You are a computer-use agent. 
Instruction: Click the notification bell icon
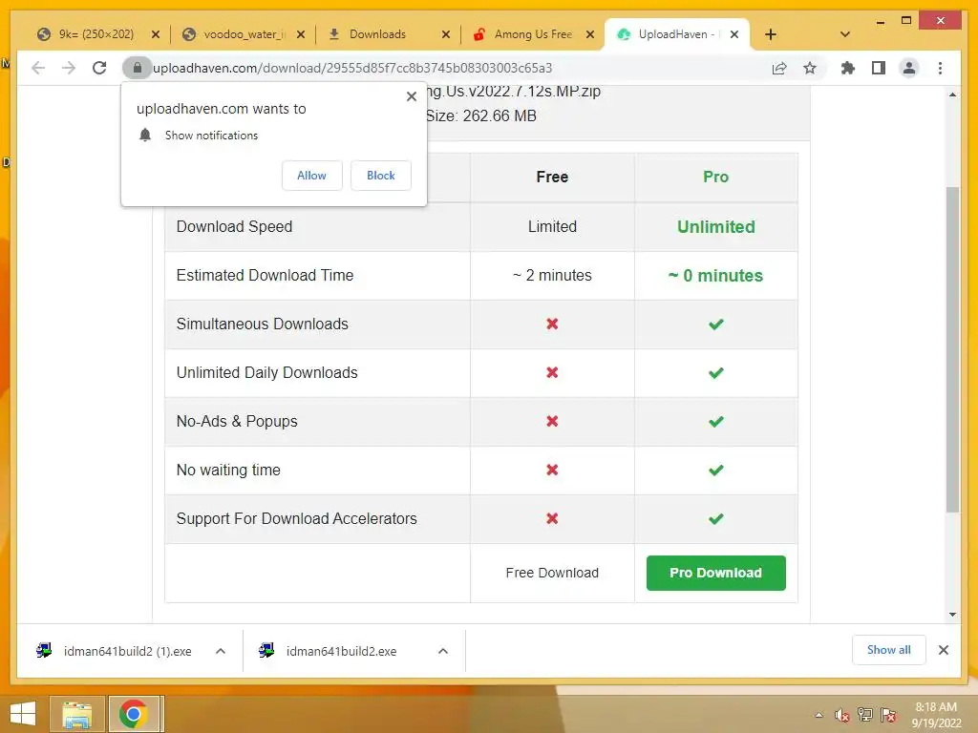point(145,135)
